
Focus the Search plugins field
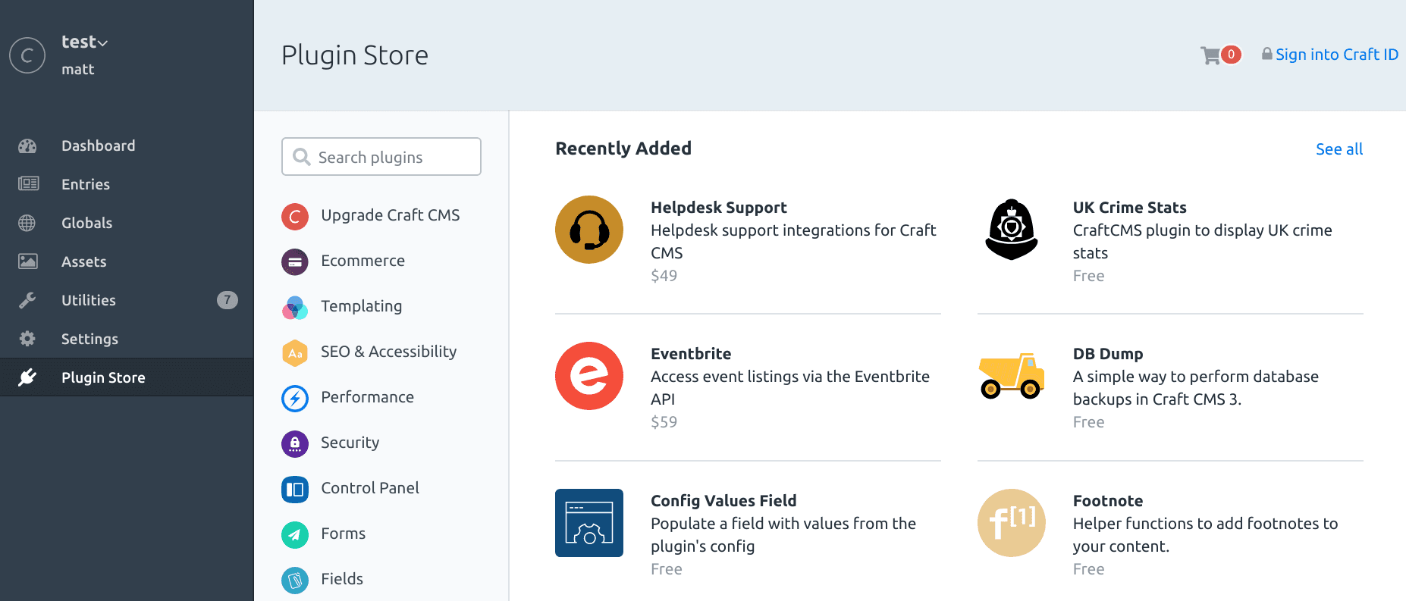[381, 157]
